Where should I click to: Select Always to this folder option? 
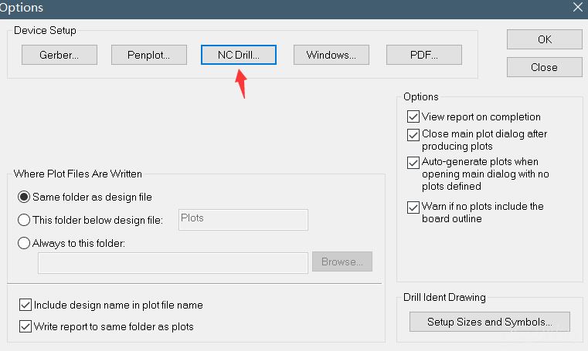[24, 243]
